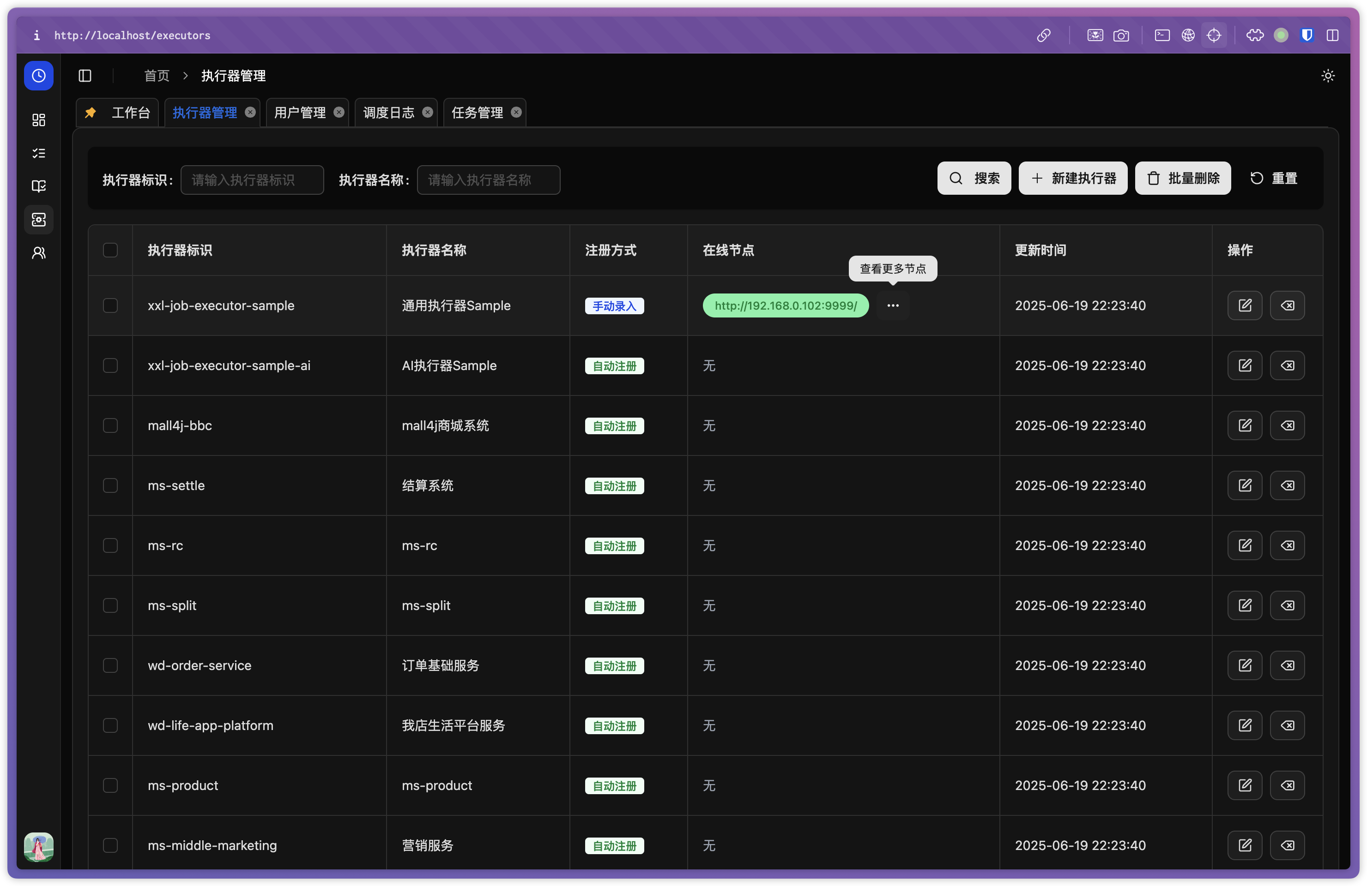Click the edit icon for mall4j-bbc row
Viewport: 1367px width, 886px height.
point(1244,425)
